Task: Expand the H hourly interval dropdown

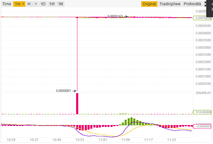Action: 32,4
